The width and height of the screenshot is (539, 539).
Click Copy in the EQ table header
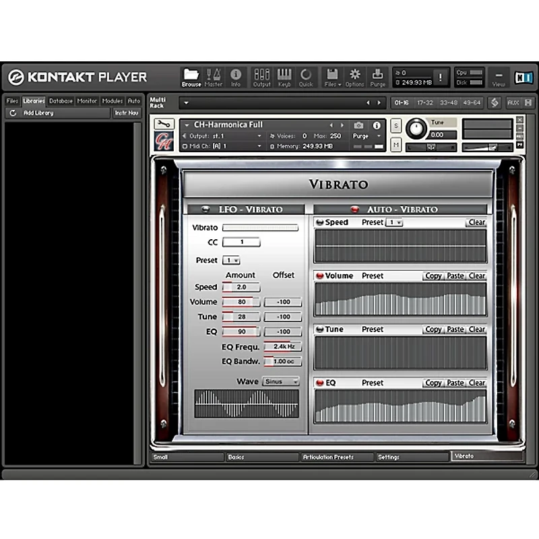click(x=433, y=383)
